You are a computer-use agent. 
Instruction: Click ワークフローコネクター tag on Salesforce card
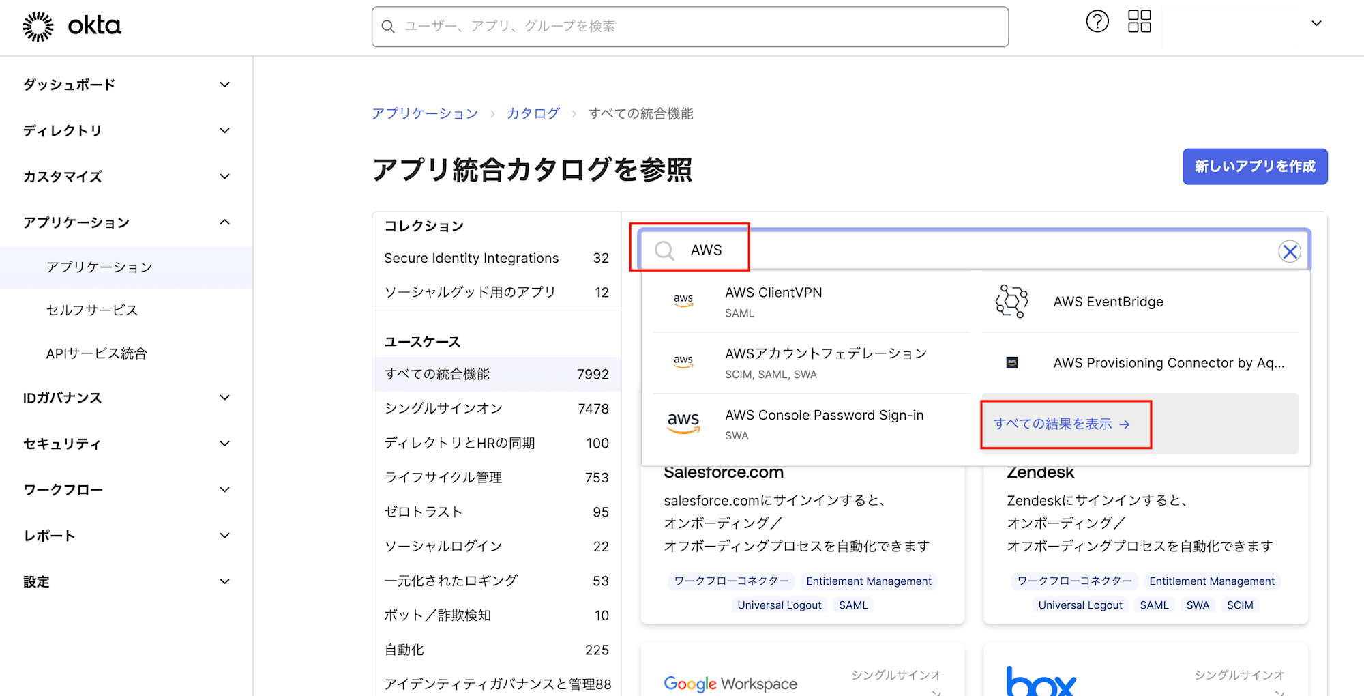(731, 581)
